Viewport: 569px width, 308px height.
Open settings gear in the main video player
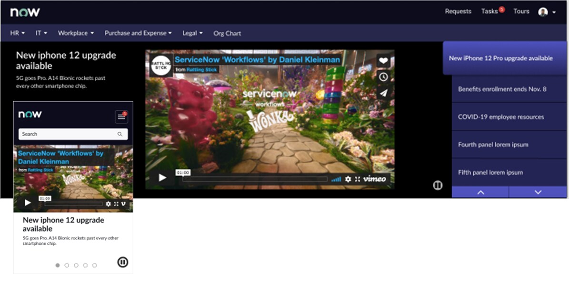[348, 179]
